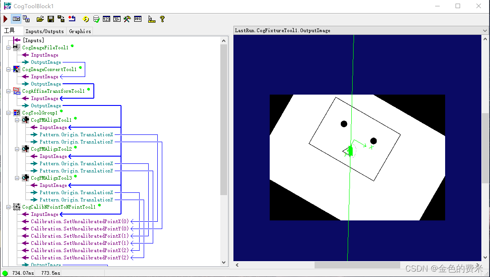Collapse the CogAffineTransformTool1 tree node
Screen dimensions: 490x277
pyautogui.click(x=9, y=91)
